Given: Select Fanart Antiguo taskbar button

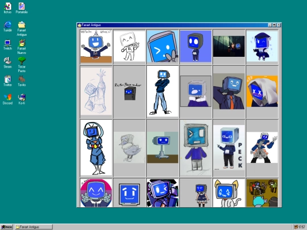Looking at the screenshot, I should coord(34,227).
